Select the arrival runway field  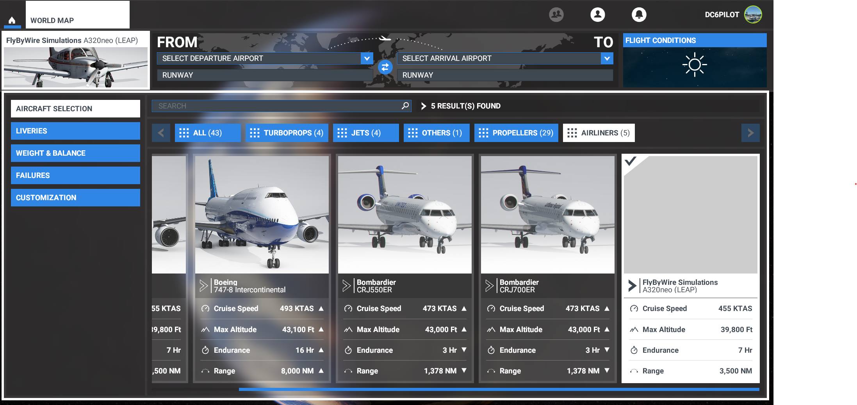505,75
